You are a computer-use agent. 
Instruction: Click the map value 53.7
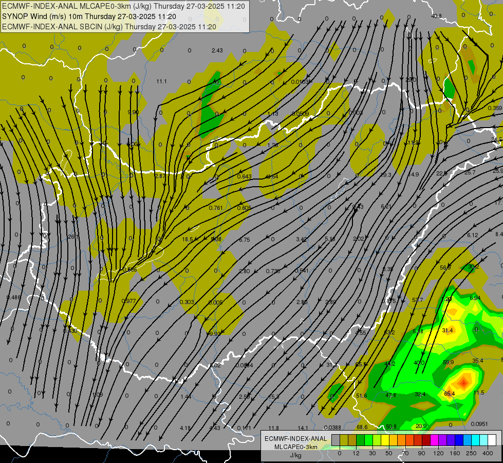click(418, 300)
